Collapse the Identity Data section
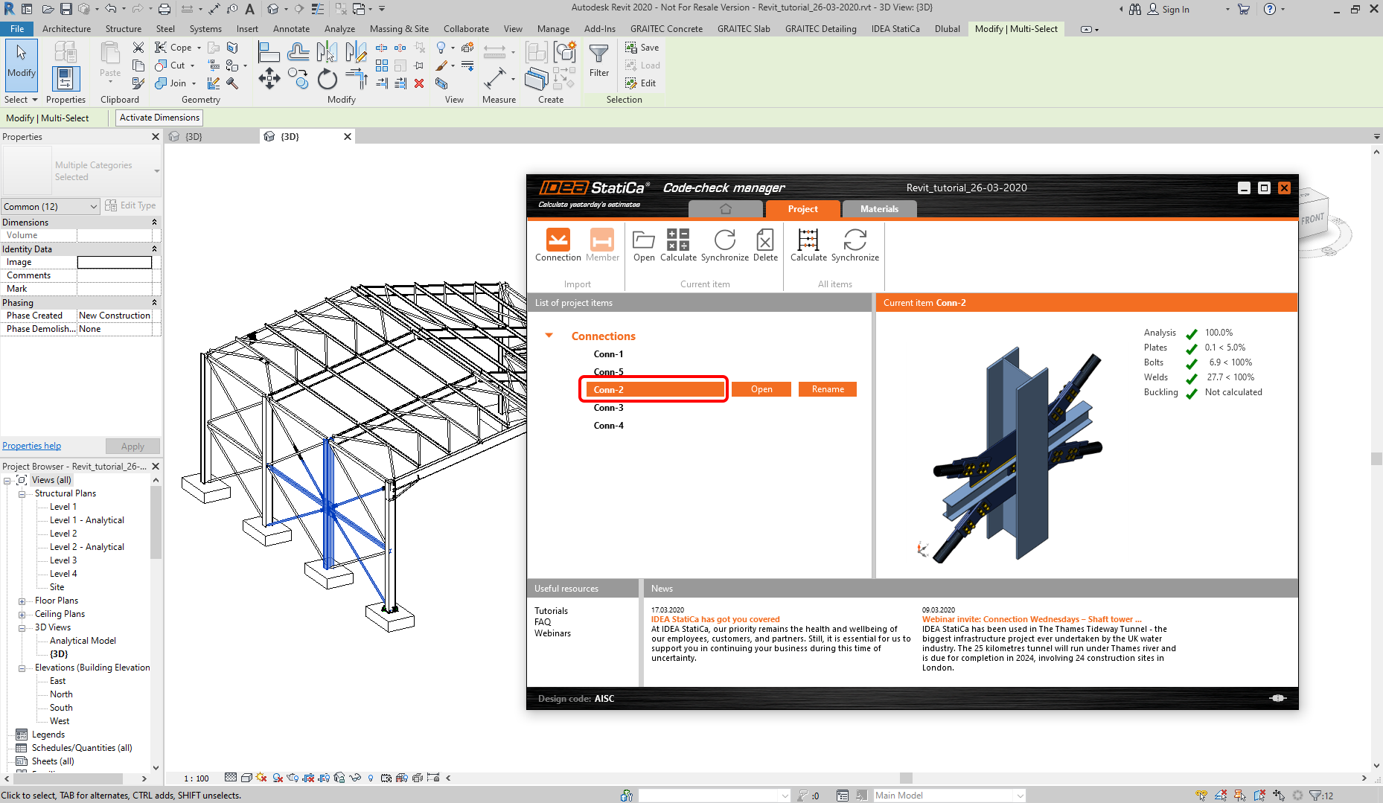This screenshot has height=803, width=1383. 154,249
